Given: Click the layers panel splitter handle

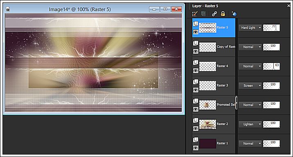Looking at the screenshot, I should tap(237, 103).
